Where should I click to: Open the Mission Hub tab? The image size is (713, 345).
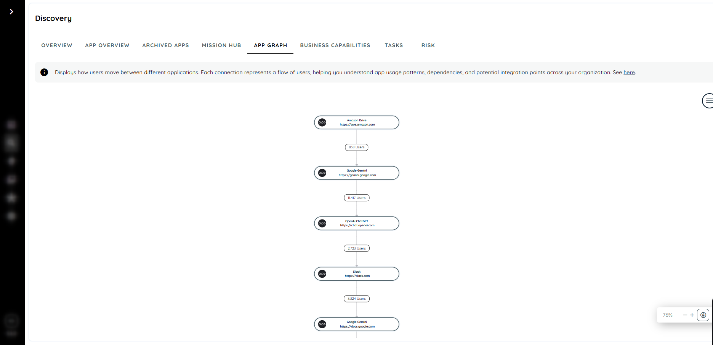[x=221, y=45]
